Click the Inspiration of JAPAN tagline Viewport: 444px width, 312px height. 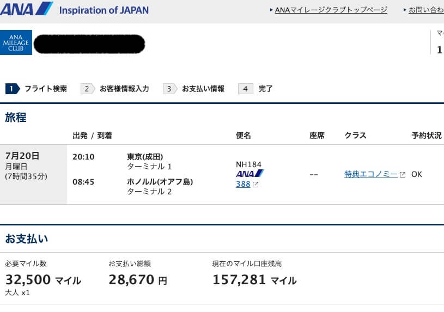104,10
